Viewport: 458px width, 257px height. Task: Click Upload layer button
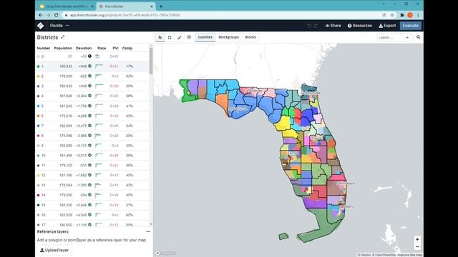[x=54, y=250]
